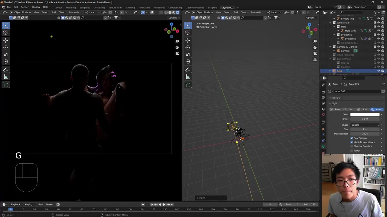Click the Cursor tool in right viewport
This screenshot has width=387, height=217.
pos(188,32)
